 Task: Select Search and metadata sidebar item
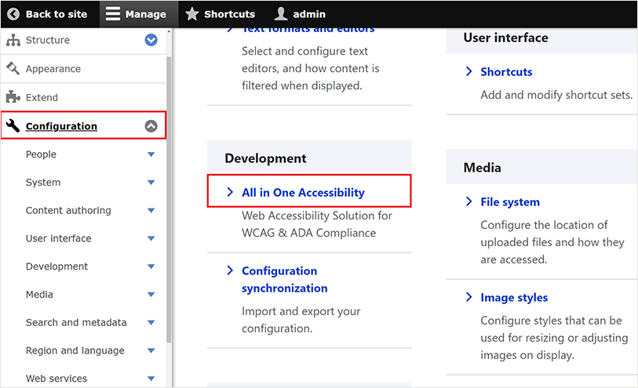coord(76,323)
